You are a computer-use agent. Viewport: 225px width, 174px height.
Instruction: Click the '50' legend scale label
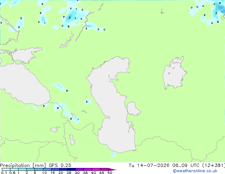pyautogui.click(x=110, y=173)
